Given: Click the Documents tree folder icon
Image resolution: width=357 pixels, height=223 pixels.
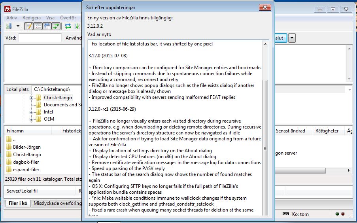Looking at the screenshot, I should click(x=39, y=104).
